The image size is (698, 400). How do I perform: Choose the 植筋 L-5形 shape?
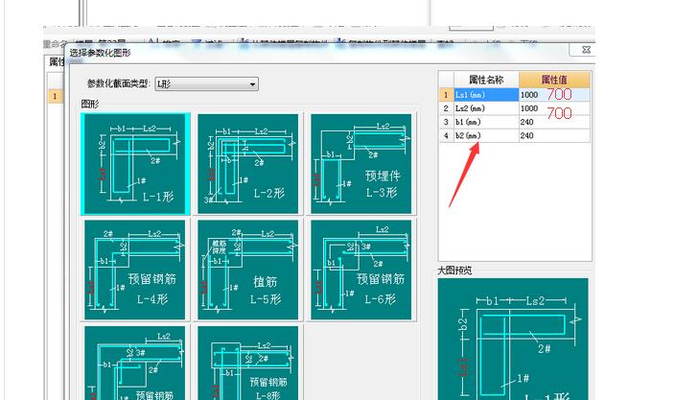tap(248, 270)
